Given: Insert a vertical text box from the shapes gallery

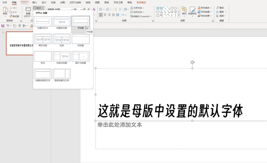Looking at the screenshot, I should (161, 8).
